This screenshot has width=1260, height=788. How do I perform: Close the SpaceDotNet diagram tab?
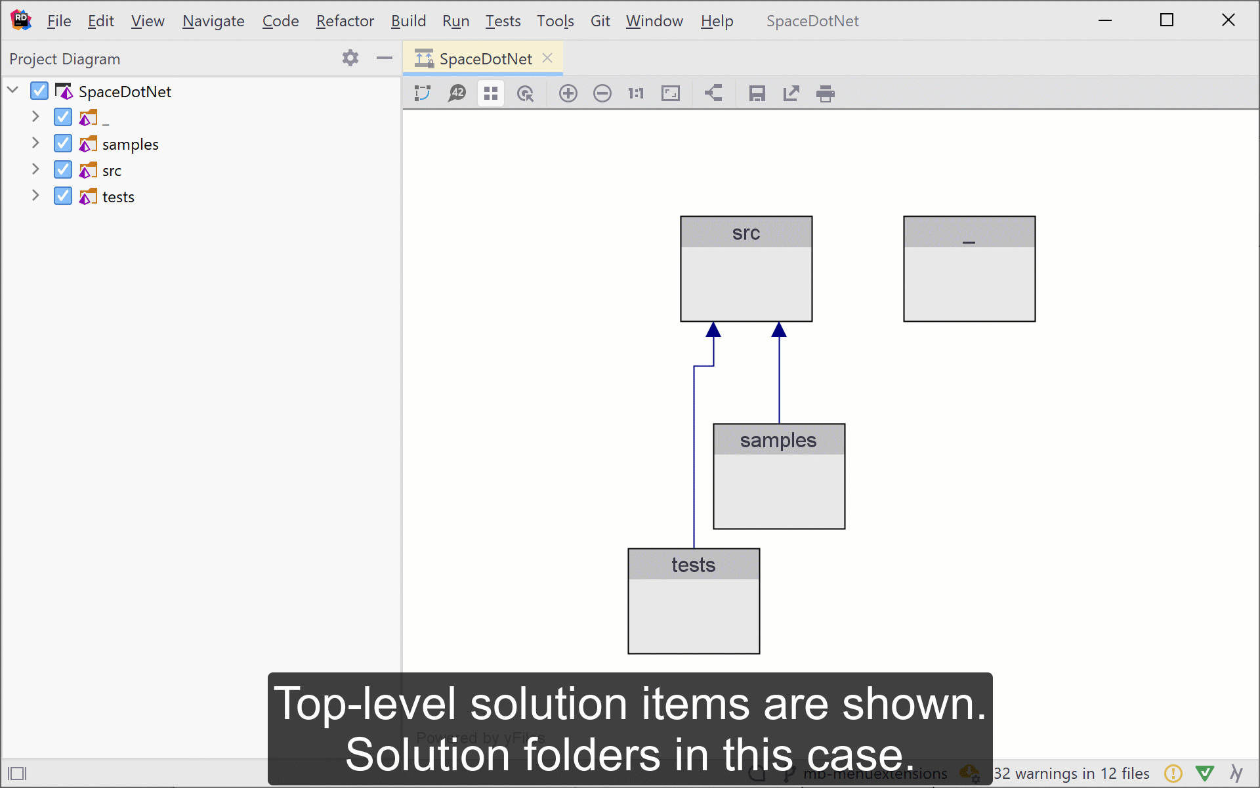point(547,58)
